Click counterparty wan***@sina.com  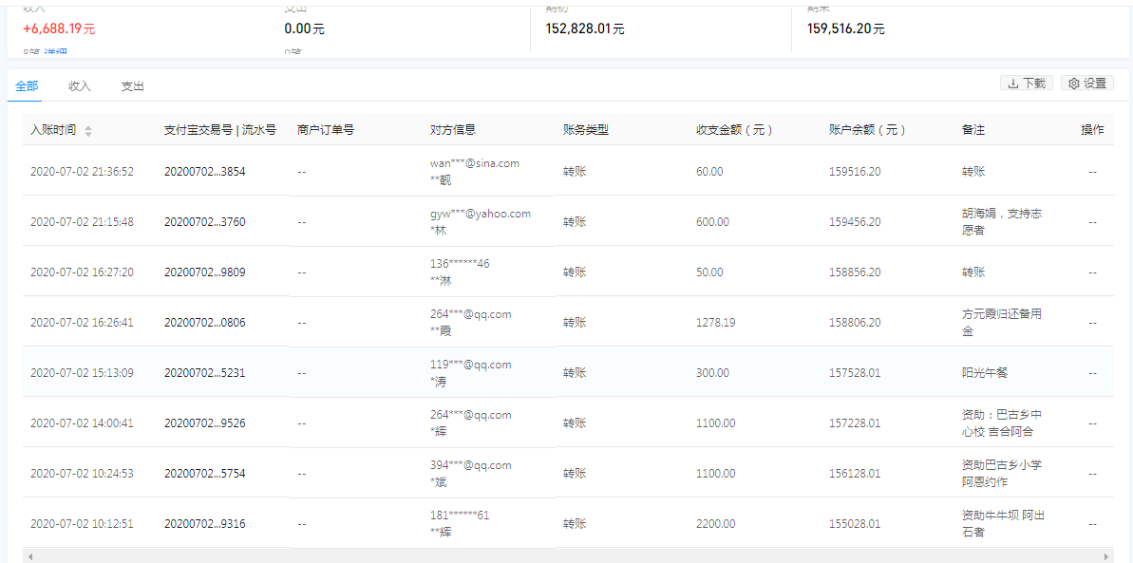[475, 163]
